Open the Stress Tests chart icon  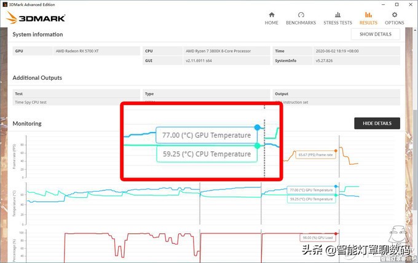point(337,14)
